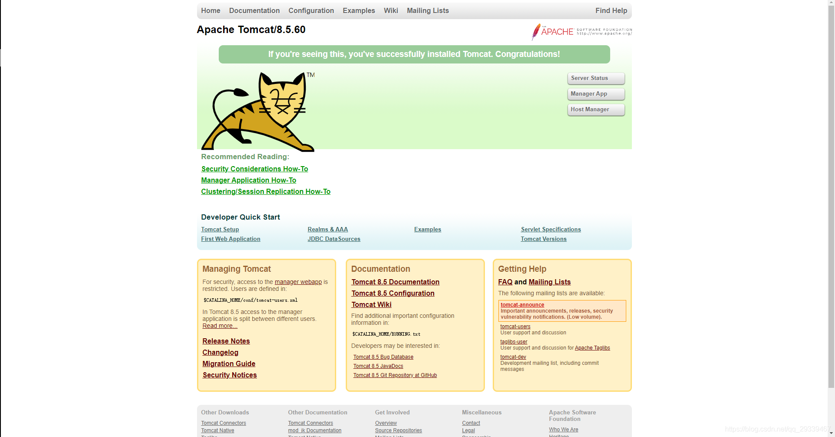Image resolution: width=835 pixels, height=437 pixels.
Task: Click the Host Manager button
Action: 596,110
